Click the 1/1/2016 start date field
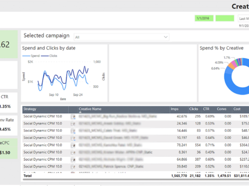The image size is (249, 186). [204, 18]
